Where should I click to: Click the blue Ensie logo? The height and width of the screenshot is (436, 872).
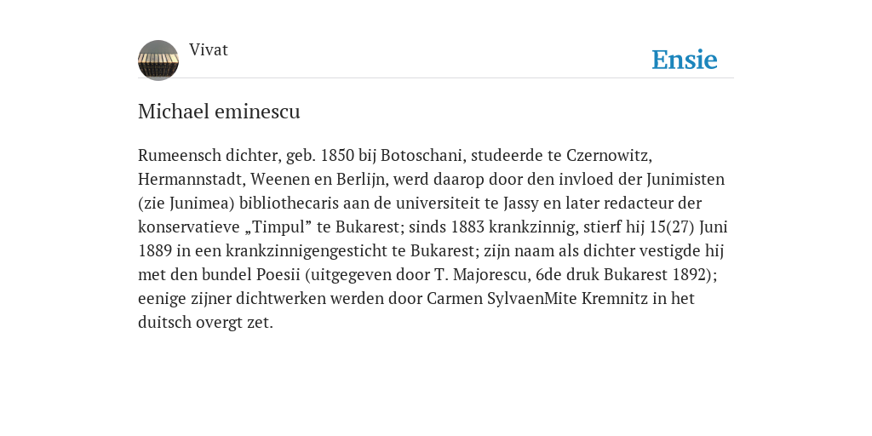pos(685,60)
